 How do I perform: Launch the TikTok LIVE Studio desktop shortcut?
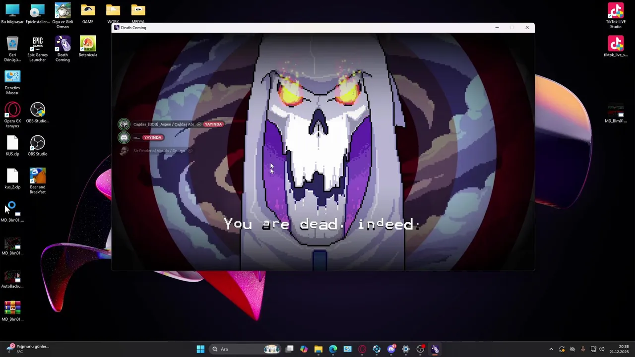pos(616,16)
